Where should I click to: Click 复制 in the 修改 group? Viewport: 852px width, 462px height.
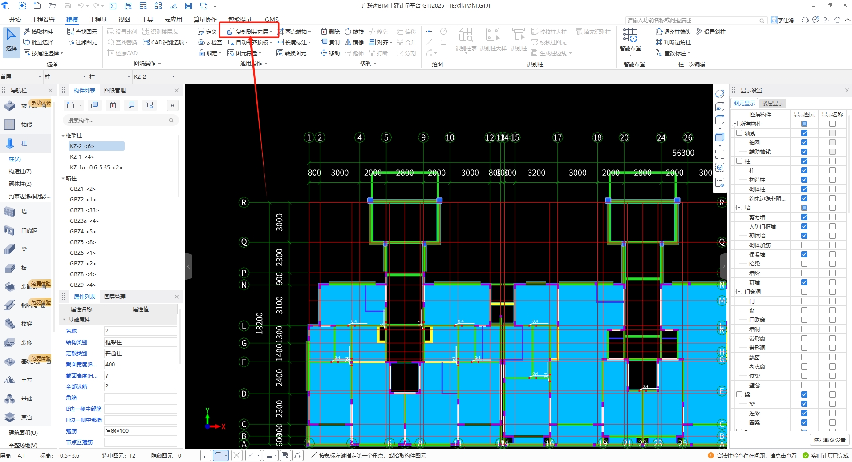pos(330,42)
